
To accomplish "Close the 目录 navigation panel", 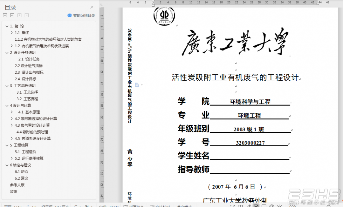I will [92, 7].
